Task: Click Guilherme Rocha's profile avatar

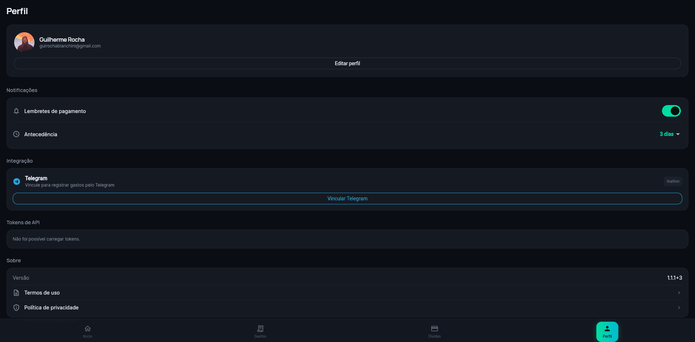Action: (x=24, y=42)
